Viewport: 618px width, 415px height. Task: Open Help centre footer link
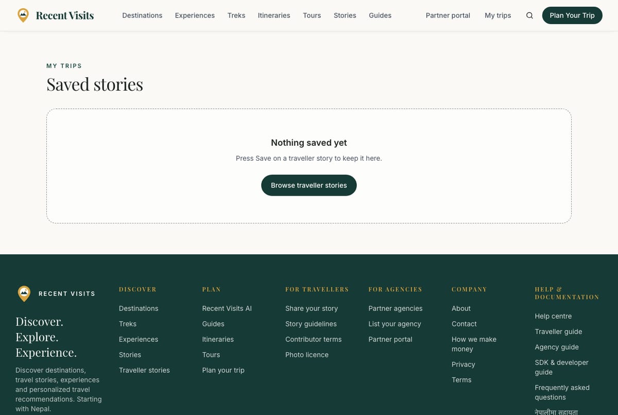[553, 316]
